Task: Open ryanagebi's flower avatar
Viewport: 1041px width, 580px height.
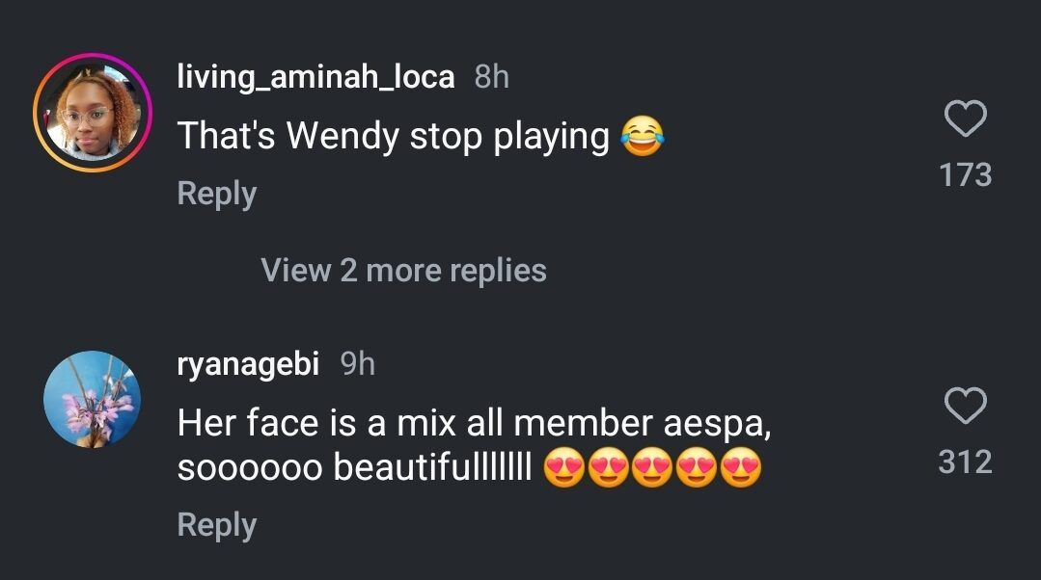Action: 93,399
